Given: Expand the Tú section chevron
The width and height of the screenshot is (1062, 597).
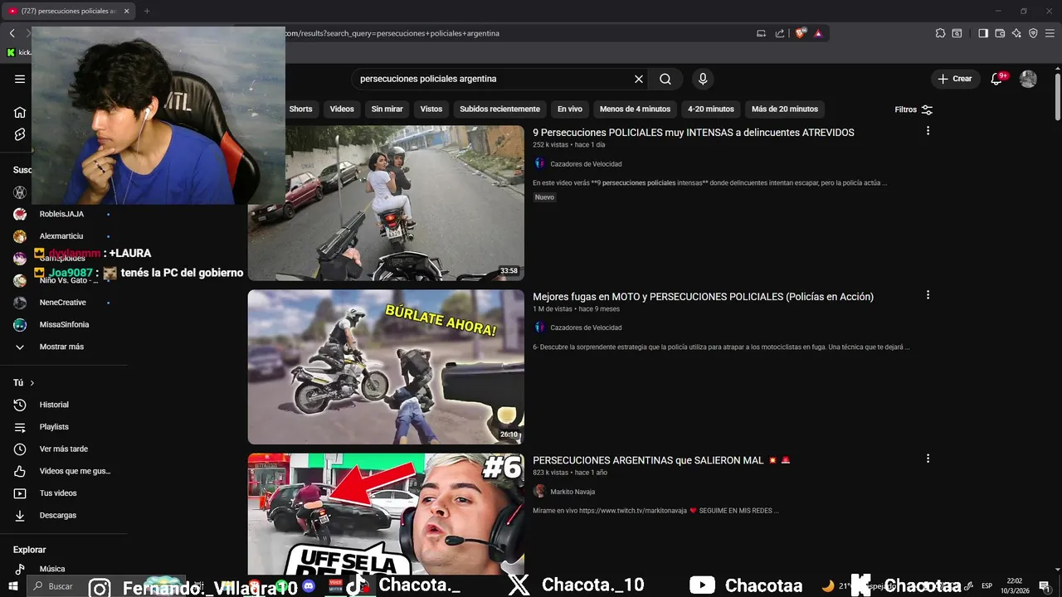Looking at the screenshot, I should tap(32, 383).
